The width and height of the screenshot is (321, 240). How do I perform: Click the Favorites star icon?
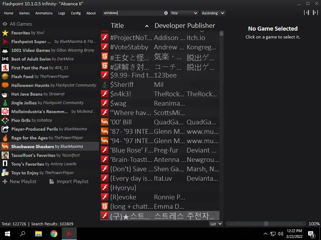coord(5,32)
